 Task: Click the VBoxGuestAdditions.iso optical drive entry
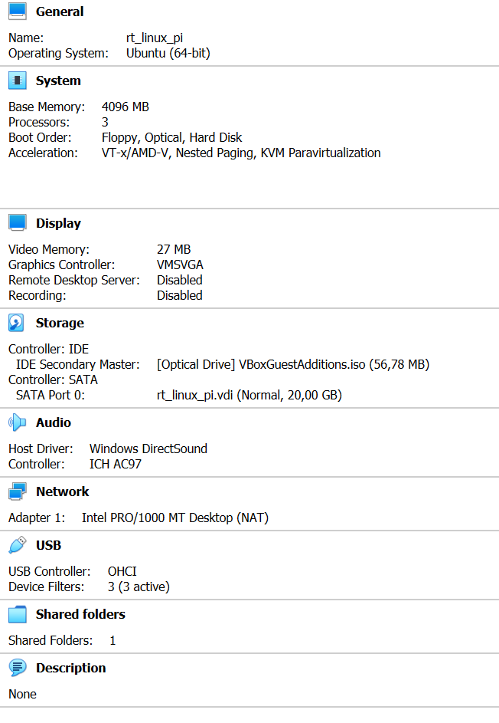click(x=293, y=364)
